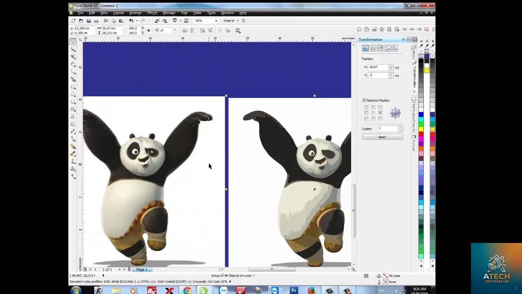
Task: Open the File menu
Action: [81, 13]
